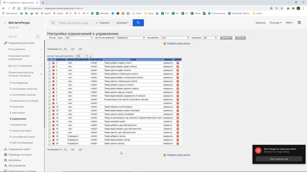Click the Сбросить filter button
307x172 pixels.
[x=240, y=38]
